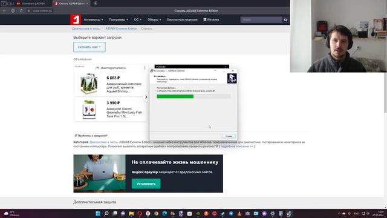Launch Yandex Browser from the taskbar

[148, 213]
